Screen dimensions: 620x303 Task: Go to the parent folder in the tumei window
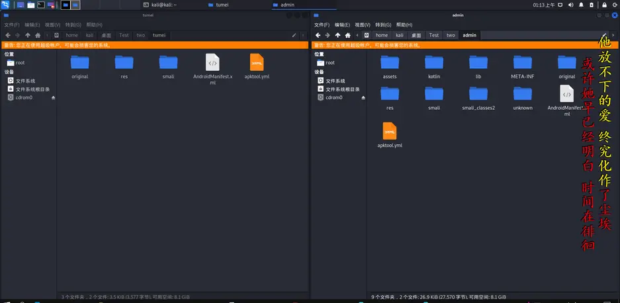point(28,35)
